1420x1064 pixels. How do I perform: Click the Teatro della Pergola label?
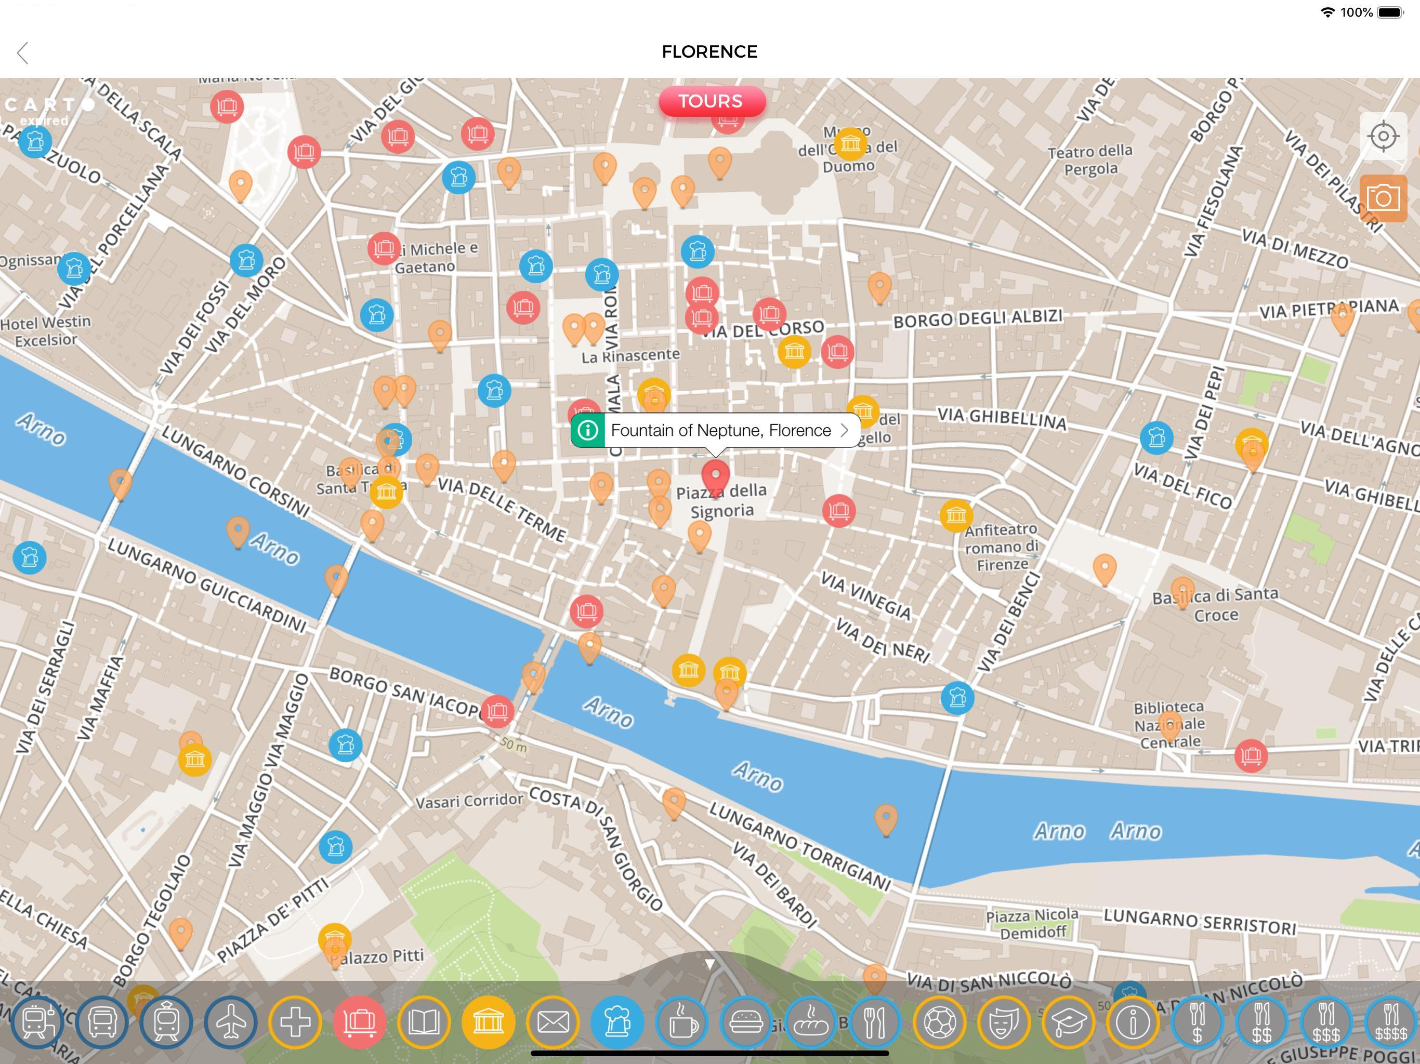point(1090,160)
